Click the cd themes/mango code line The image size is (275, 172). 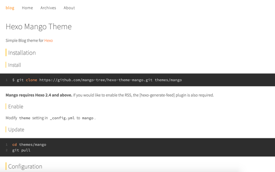coord(29,144)
